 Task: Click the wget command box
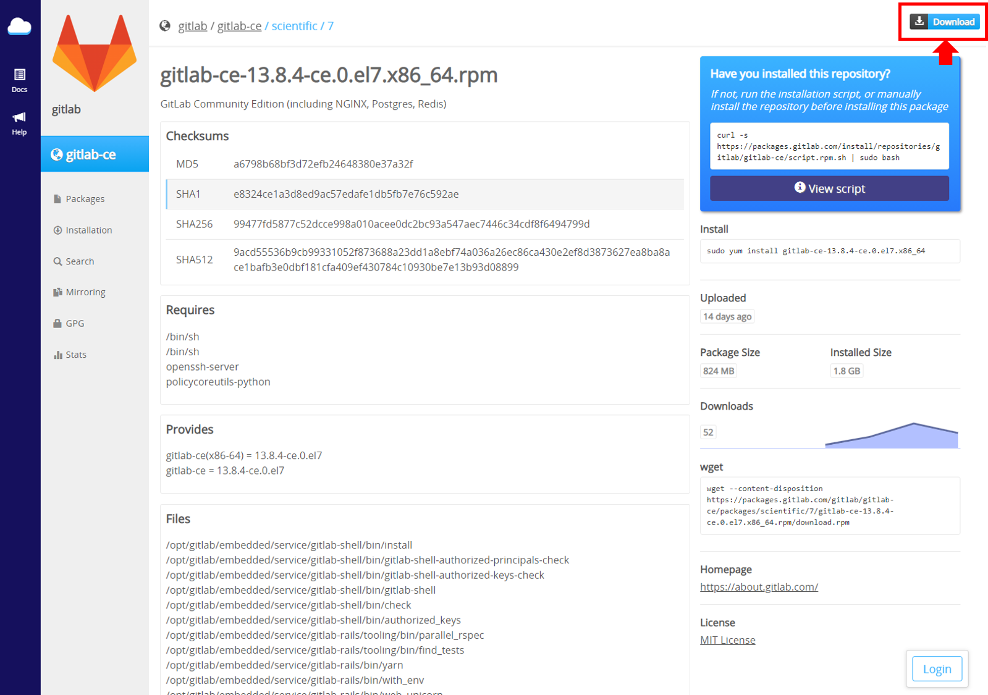[830, 505]
